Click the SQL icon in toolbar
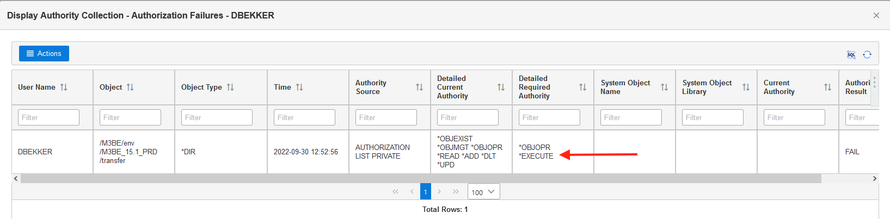This screenshot has width=890, height=219. [851, 54]
